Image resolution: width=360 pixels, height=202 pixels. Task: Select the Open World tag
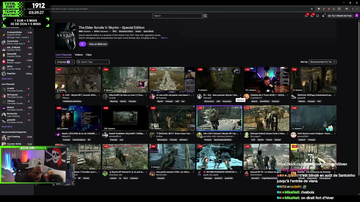148,31
